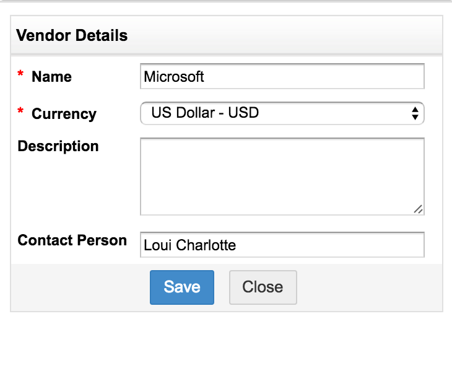Click the red asterisk beside Currency

[20, 113]
